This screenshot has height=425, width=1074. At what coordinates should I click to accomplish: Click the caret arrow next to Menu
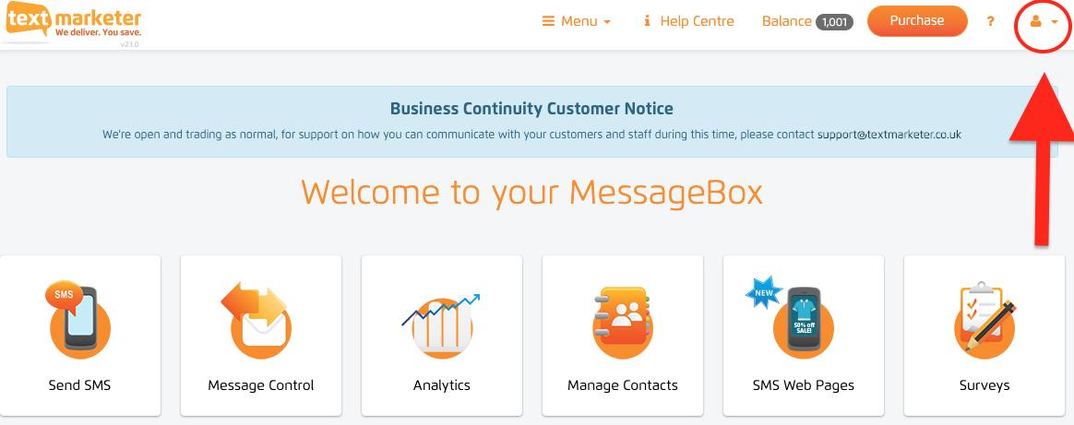point(607,22)
